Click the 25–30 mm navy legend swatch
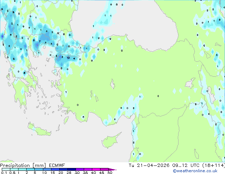The width and height of the screenshot is (225, 174). tap(71, 169)
